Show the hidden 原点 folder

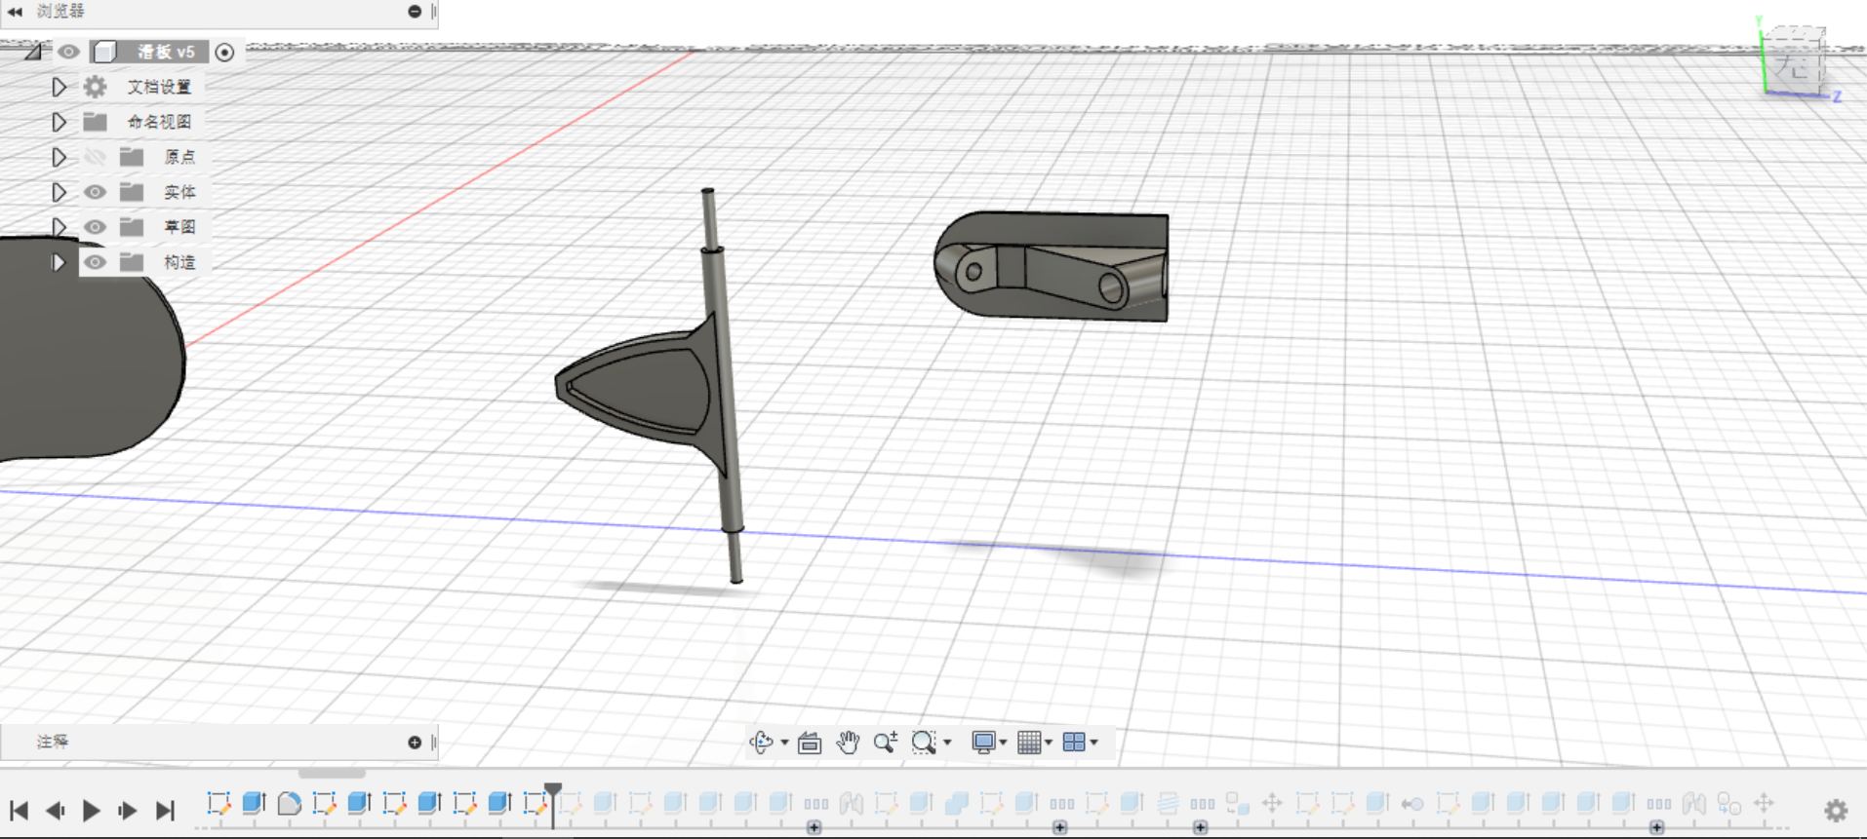(x=95, y=157)
